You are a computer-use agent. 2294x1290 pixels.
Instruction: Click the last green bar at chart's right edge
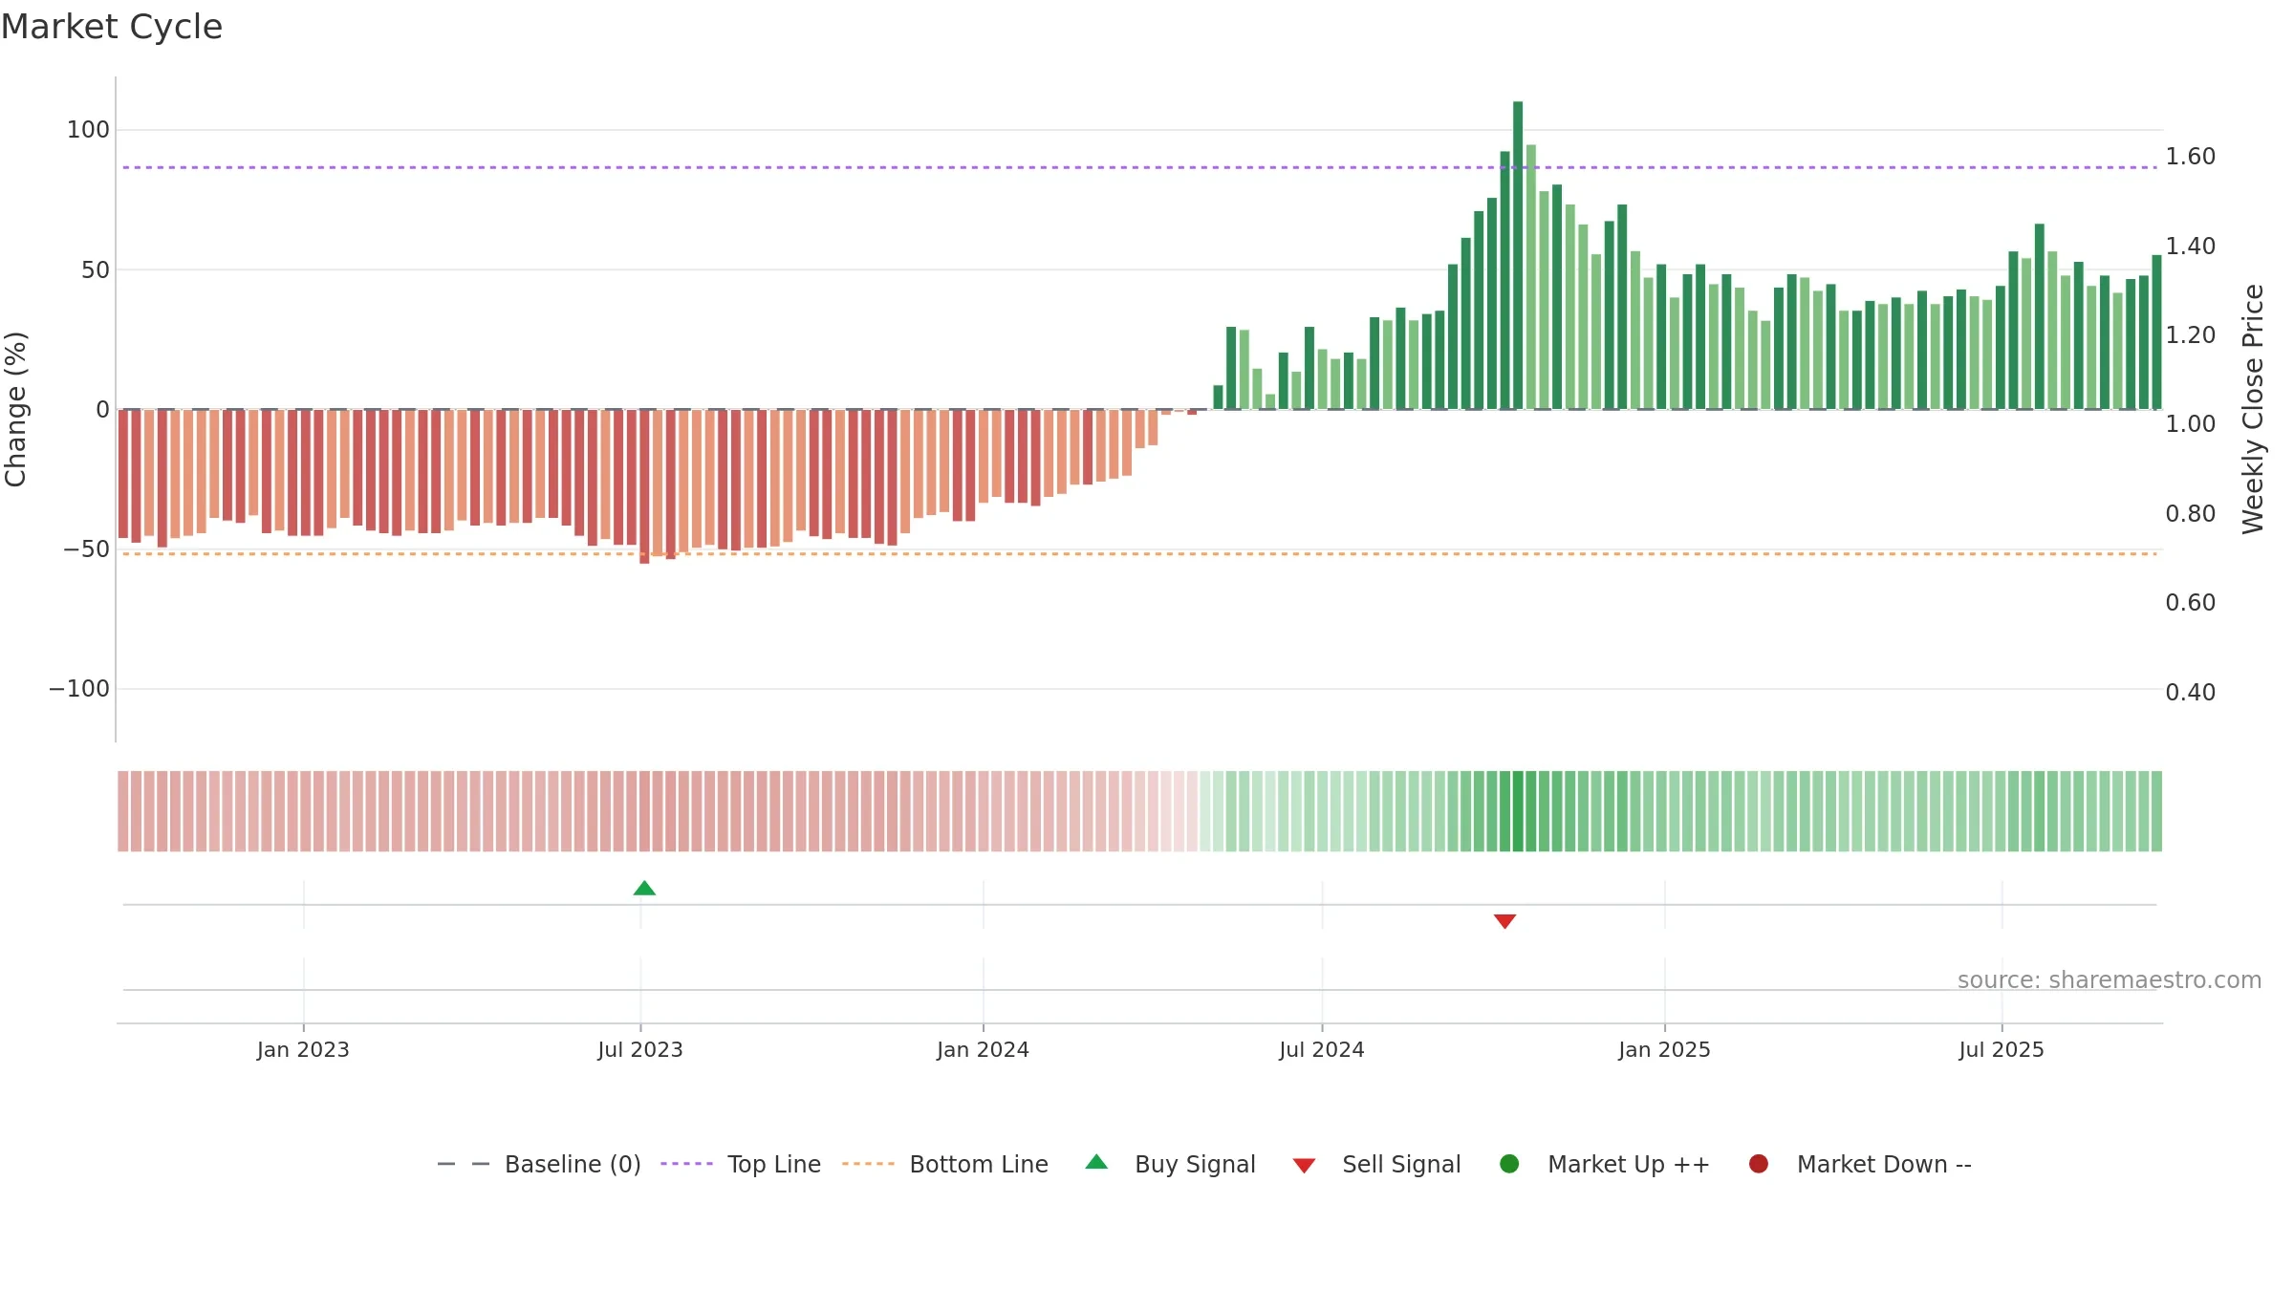tap(2156, 332)
